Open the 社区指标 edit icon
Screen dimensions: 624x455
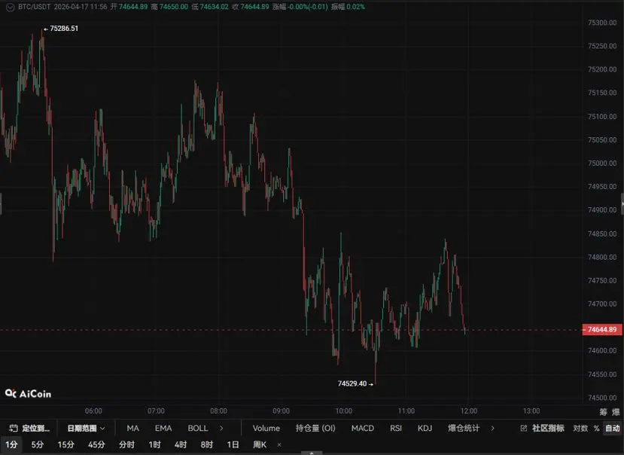coord(524,429)
